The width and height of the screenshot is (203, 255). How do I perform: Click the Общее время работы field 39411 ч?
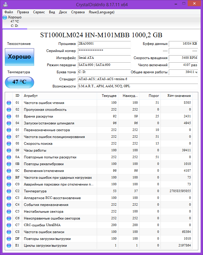[x=183, y=72]
